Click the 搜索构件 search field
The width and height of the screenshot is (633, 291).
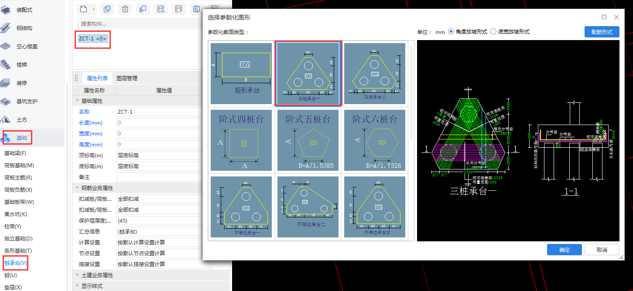[140, 24]
